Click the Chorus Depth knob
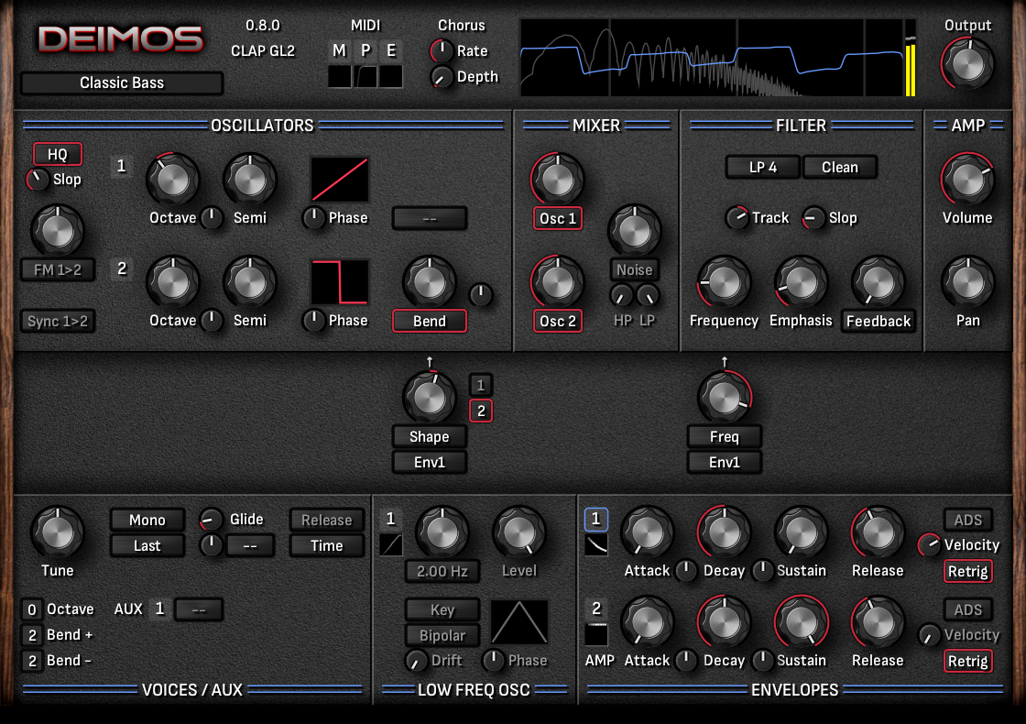The height and width of the screenshot is (724, 1026). coord(442,77)
